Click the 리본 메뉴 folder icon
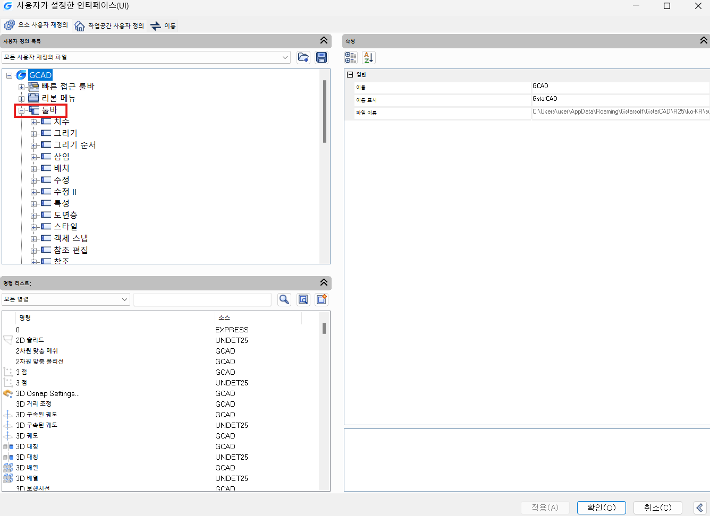 tap(34, 98)
